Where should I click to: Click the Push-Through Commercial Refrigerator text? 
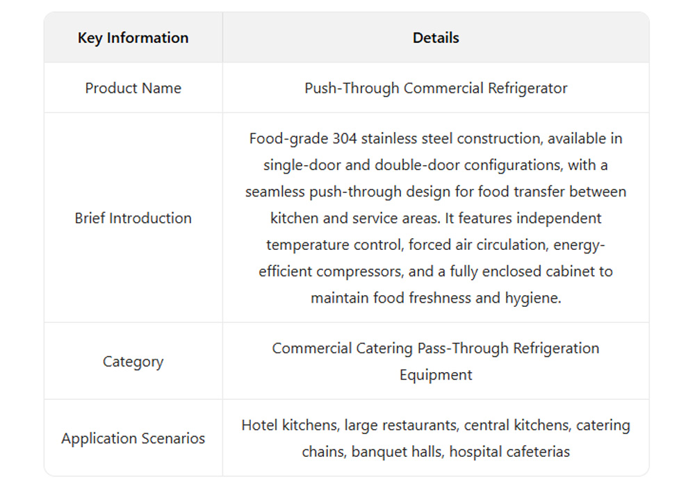pos(436,88)
